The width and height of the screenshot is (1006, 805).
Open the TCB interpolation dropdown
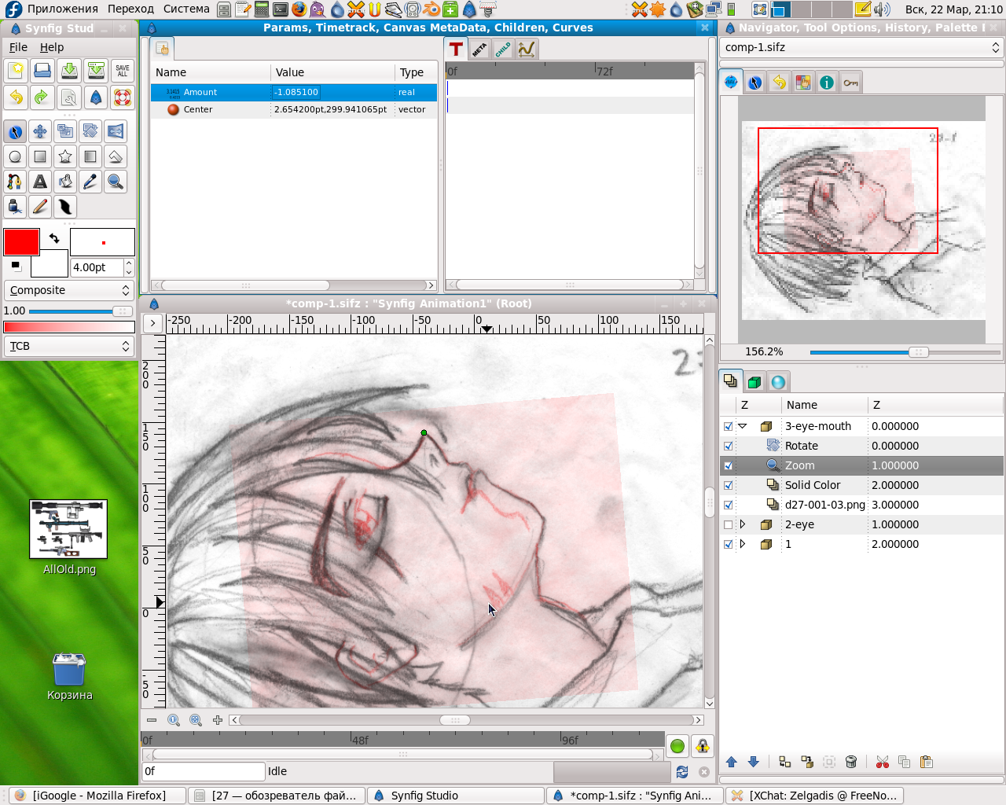click(69, 346)
